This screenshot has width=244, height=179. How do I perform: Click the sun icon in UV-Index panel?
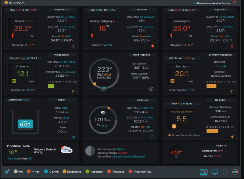pyautogui.click(x=232, y=137)
